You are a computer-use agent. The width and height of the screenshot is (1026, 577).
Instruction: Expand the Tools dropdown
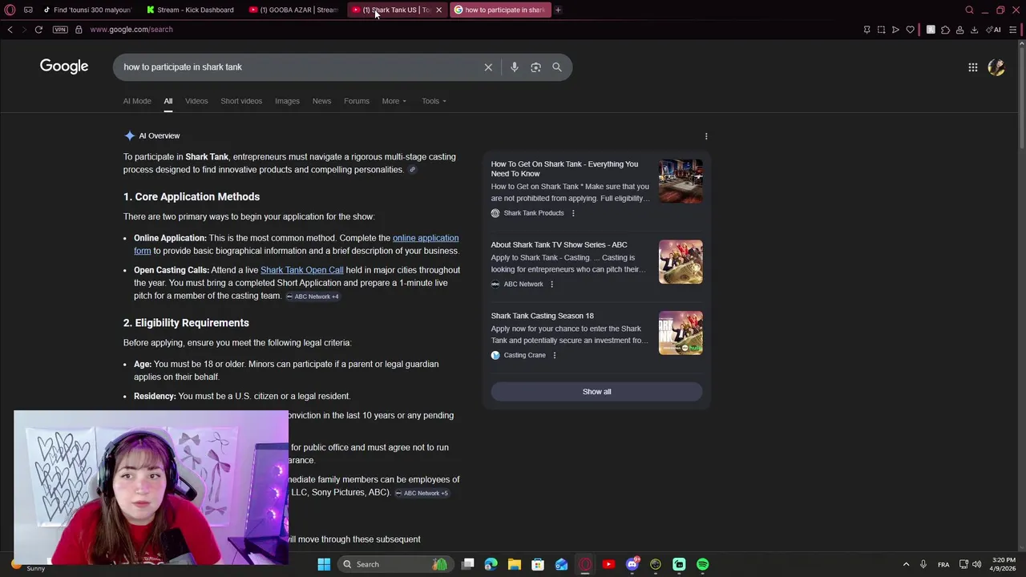pyautogui.click(x=434, y=101)
